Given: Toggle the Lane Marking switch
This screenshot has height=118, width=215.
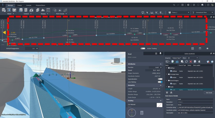Looking at the screenshot, I should [160, 82].
